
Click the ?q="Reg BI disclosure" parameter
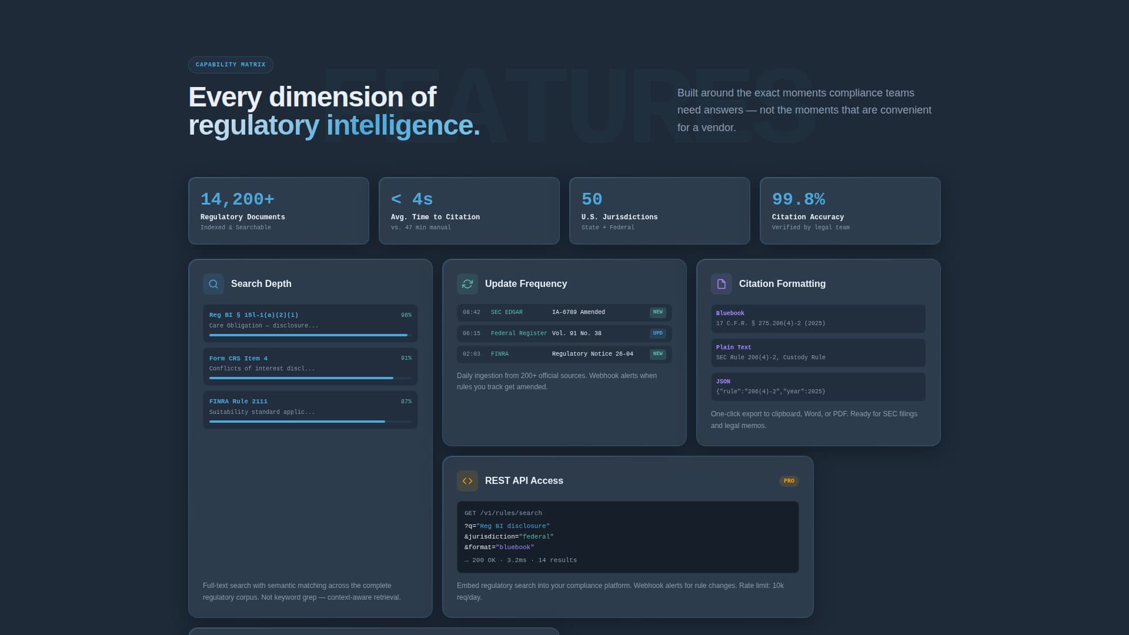(507, 526)
